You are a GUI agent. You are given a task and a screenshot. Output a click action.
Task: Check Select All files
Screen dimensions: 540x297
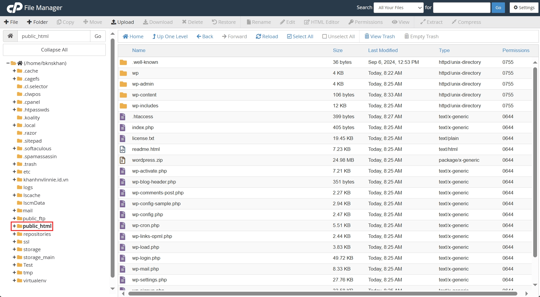pos(300,36)
